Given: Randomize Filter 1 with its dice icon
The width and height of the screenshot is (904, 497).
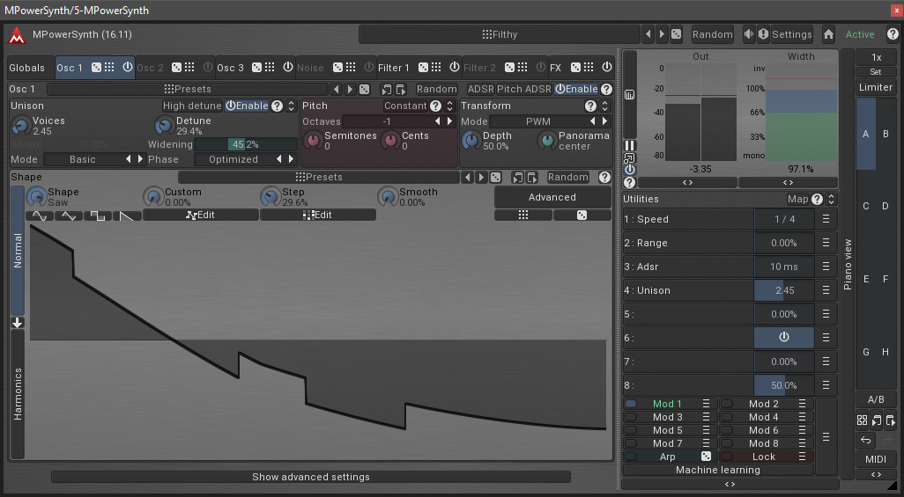Looking at the screenshot, I should pyautogui.click(x=423, y=68).
